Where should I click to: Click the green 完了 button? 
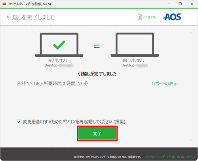tap(97, 134)
